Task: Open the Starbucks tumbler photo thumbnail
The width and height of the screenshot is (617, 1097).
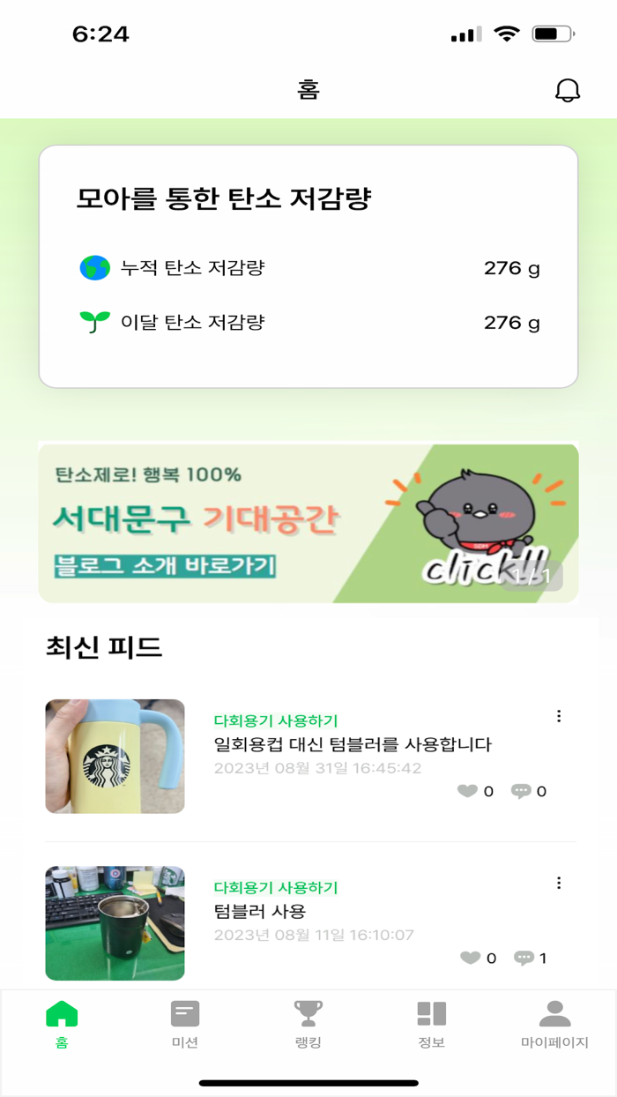Action: (x=115, y=757)
